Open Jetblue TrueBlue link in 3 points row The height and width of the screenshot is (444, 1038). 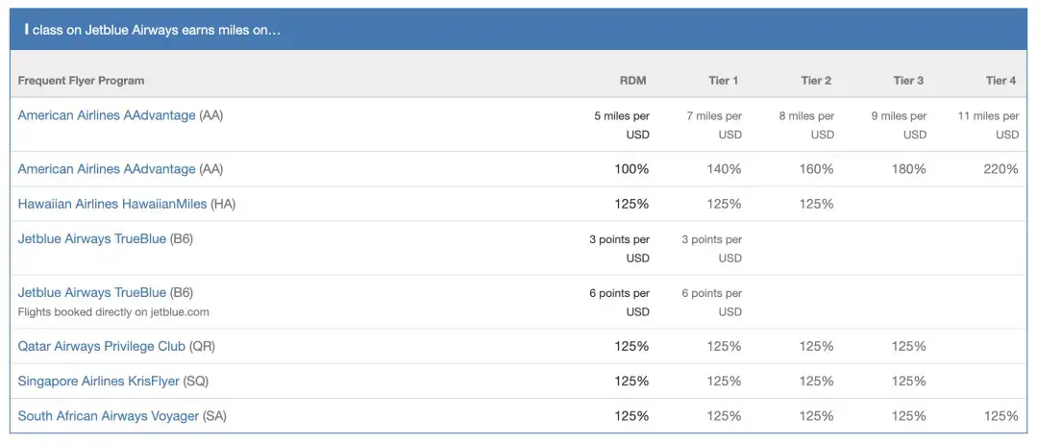[92, 238]
